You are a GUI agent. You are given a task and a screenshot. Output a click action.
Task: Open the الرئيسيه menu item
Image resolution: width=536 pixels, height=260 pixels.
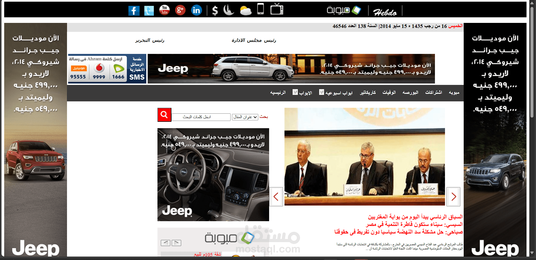278,92
